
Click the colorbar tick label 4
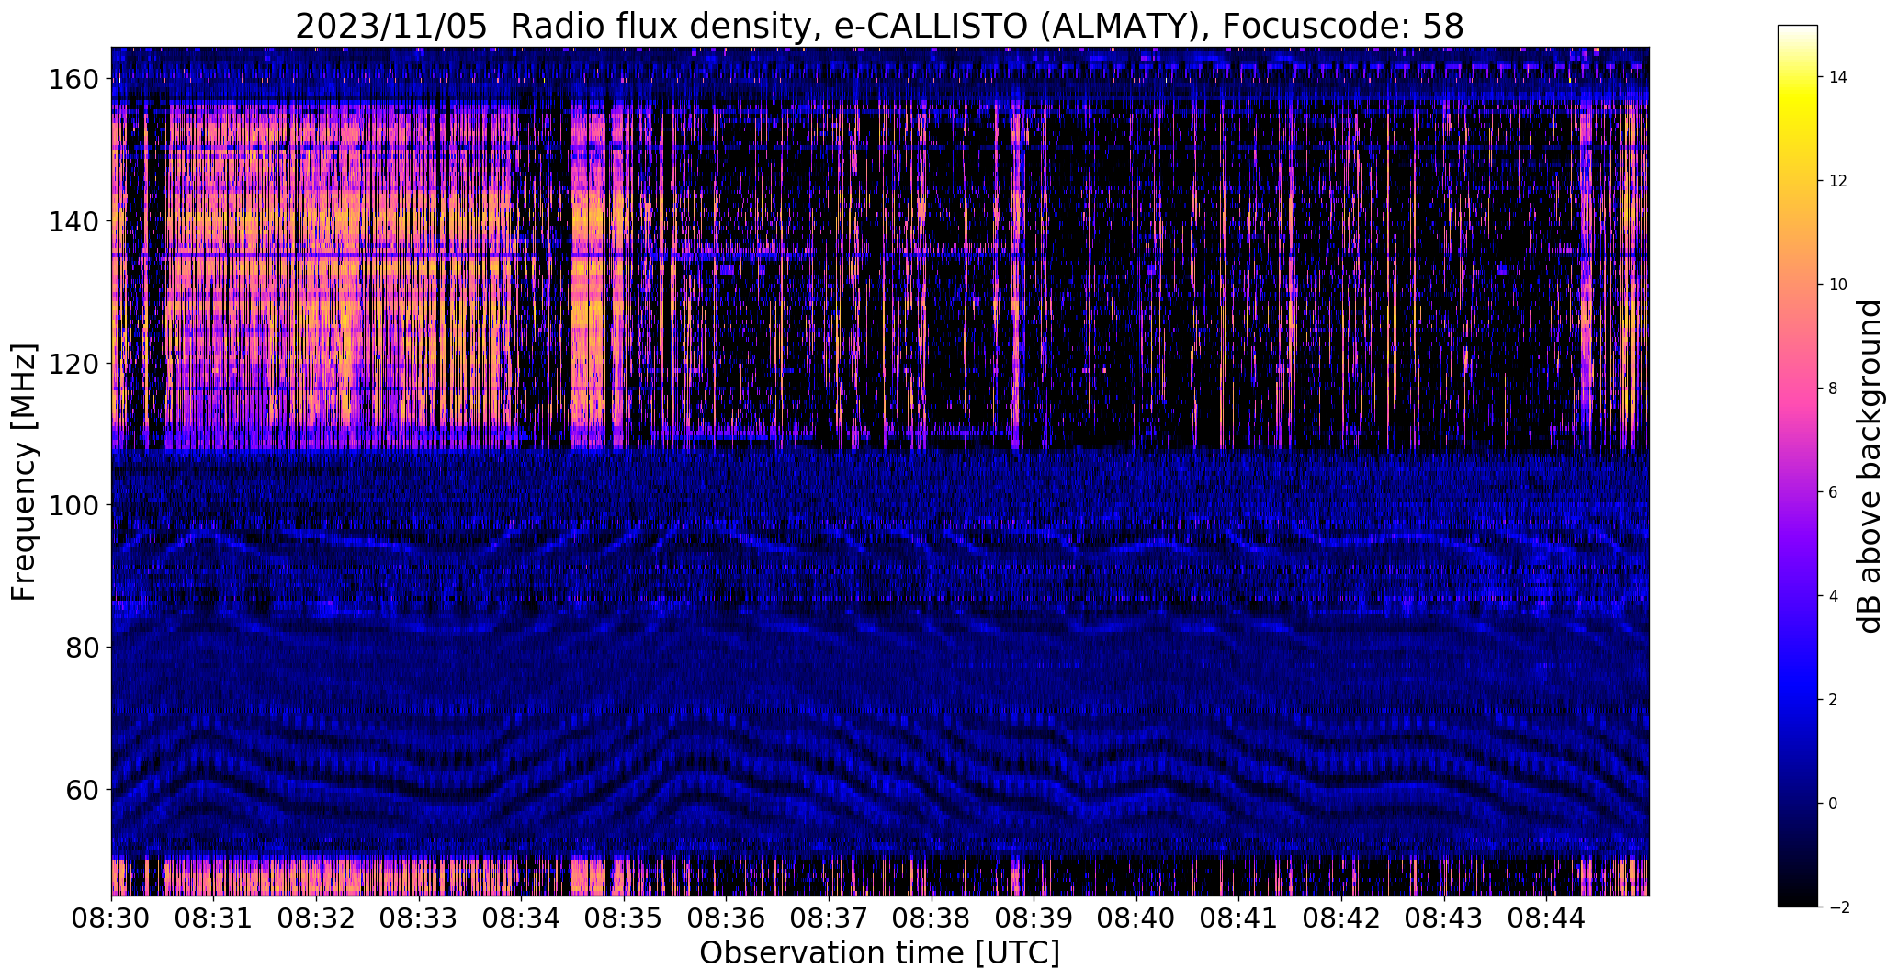(1833, 596)
